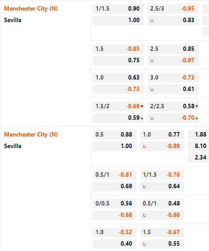Choose the under odds 0.83
The image size is (209, 251).
pos(173,20)
